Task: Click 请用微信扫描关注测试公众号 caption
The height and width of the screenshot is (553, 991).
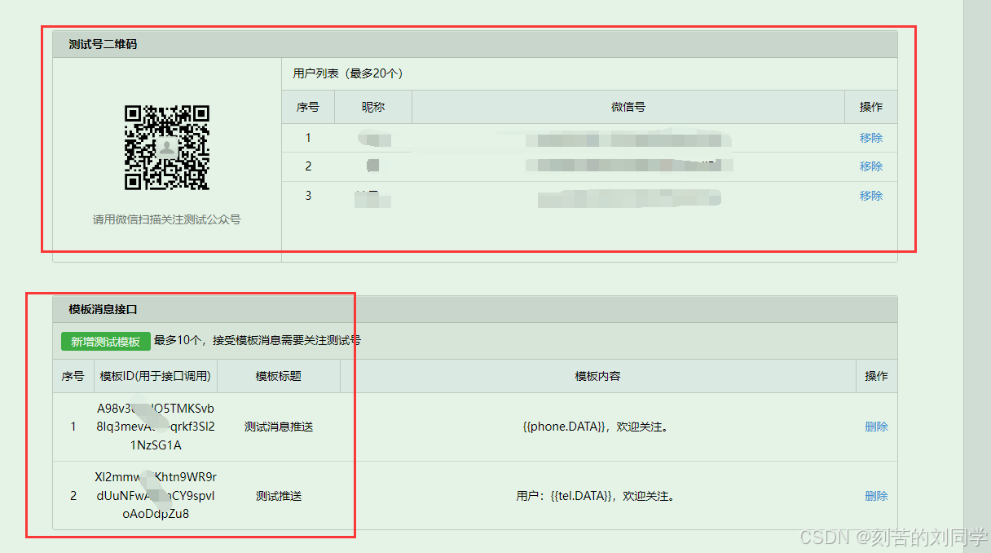Action: pos(167,219)
